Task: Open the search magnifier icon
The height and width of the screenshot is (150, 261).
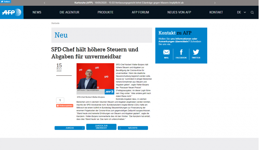Action: coord(252,12)
